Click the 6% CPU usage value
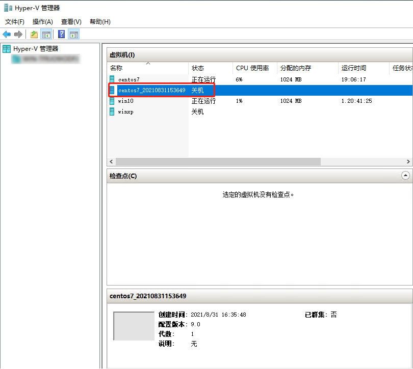The width and height of the screenshot is (413, 369). [x=239, y=79]
